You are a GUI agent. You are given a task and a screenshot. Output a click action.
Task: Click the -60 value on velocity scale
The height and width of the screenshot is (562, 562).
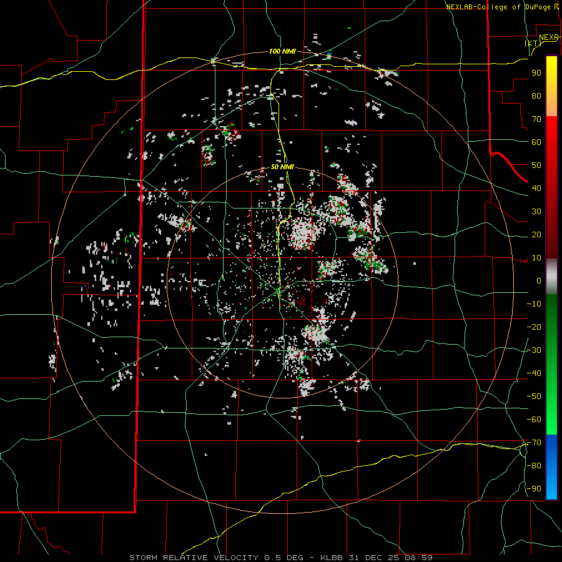[x=534, y=420]
